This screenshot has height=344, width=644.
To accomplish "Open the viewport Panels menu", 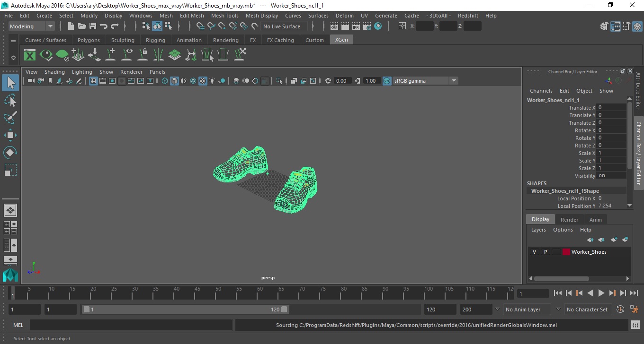I will coord(157,72).
